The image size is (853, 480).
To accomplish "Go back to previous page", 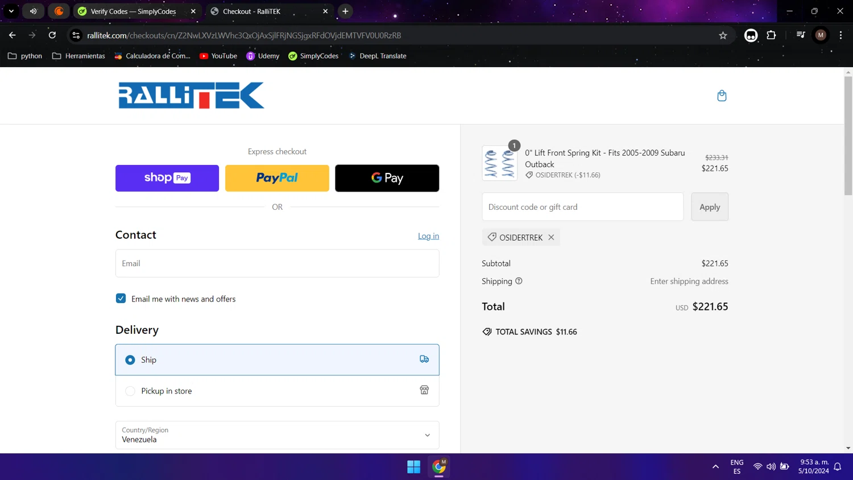I will (x=13, y=35).
